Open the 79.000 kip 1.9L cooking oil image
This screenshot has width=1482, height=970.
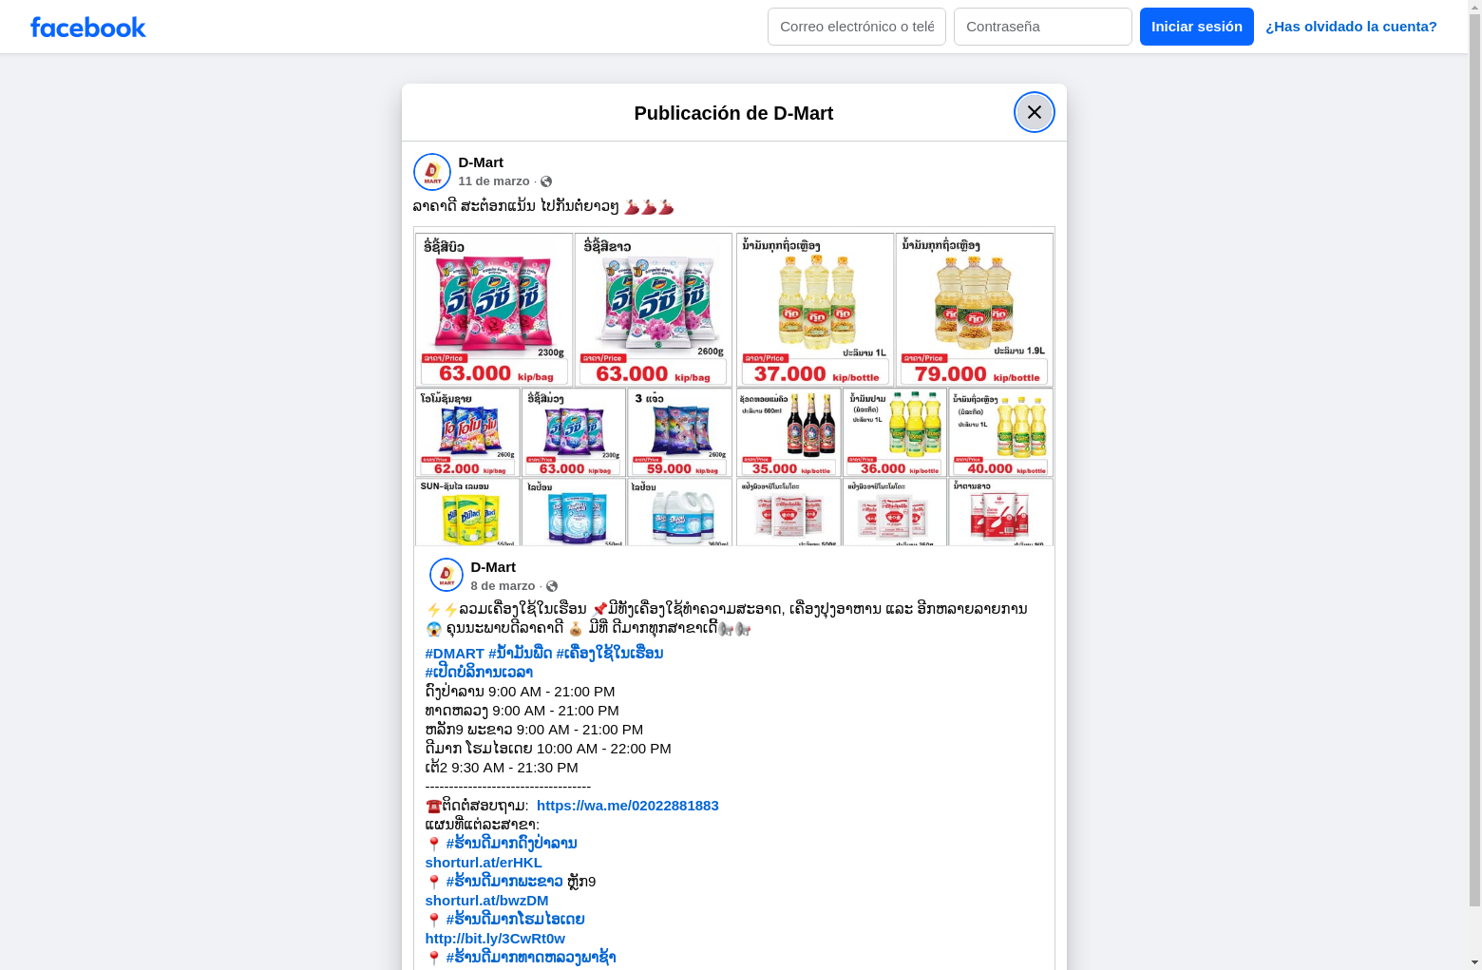[975, 310]
